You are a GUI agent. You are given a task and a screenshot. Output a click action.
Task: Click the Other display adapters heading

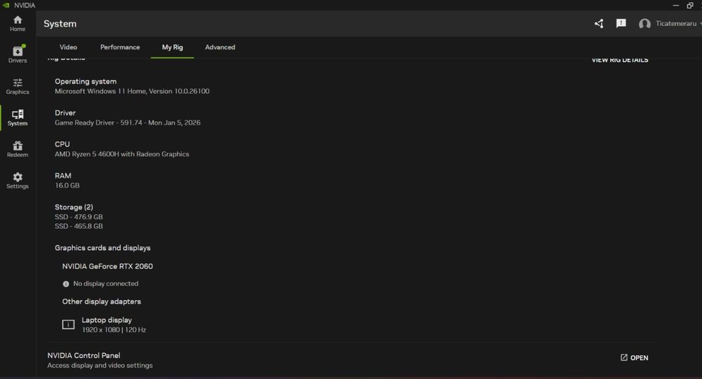click(102, 302)
